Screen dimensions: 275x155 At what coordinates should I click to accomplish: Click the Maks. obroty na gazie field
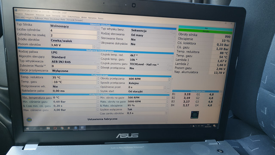click(147, 102)
